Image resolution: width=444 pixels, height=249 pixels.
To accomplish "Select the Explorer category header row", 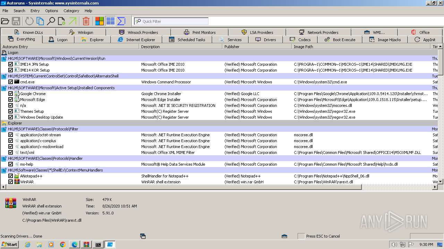I will tap(219, 123).
